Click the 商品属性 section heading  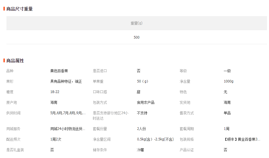pyautogui.click(x=15, y=61)
